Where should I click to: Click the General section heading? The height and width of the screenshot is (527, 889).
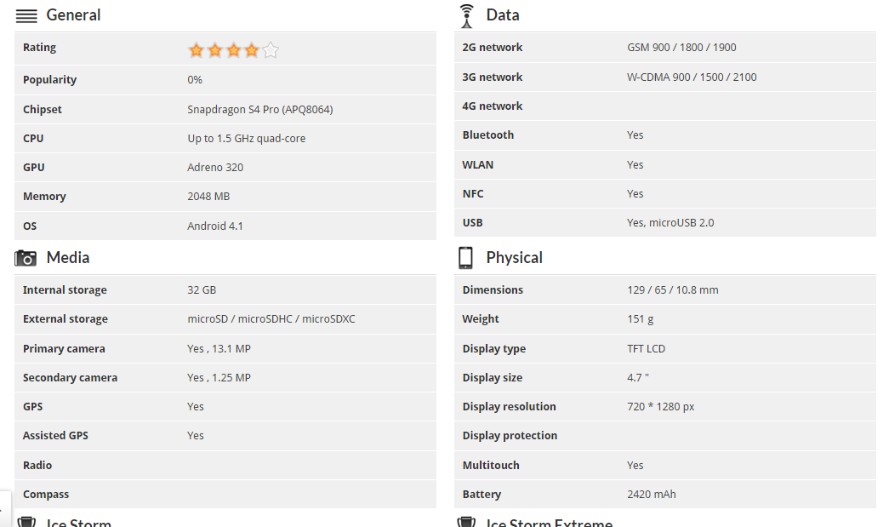73,15
